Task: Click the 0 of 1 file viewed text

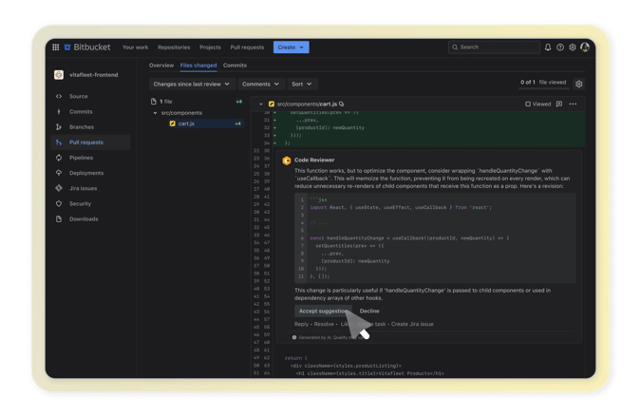Action: point(543,83)
